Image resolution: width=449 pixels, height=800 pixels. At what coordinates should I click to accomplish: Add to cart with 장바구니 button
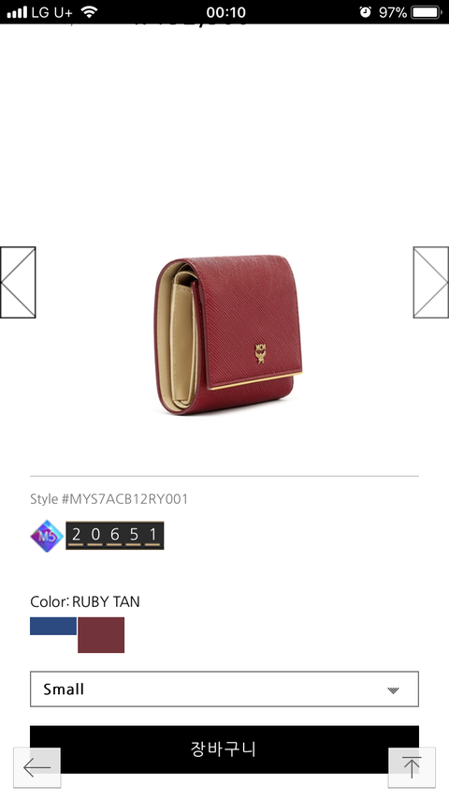[x=224, y=749]
